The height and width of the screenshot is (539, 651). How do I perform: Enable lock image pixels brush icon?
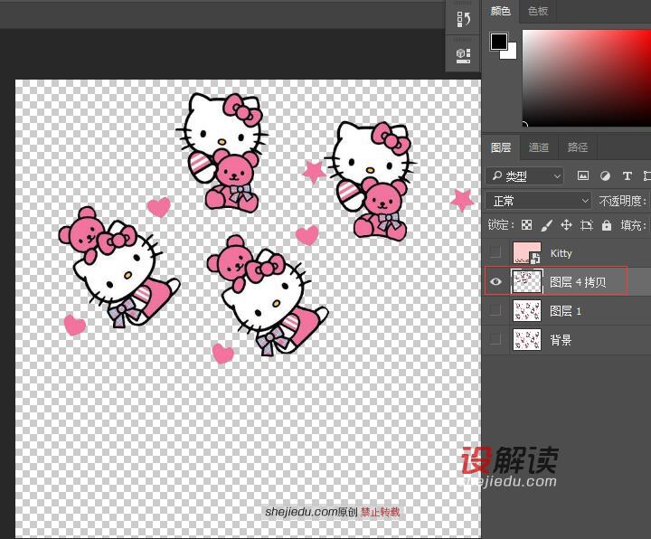[546, 225]
